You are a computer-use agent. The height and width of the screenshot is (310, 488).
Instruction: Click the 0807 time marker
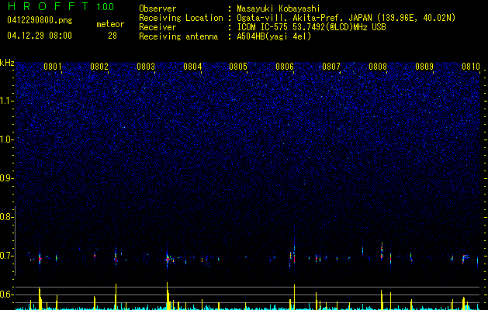pos(331,67)
